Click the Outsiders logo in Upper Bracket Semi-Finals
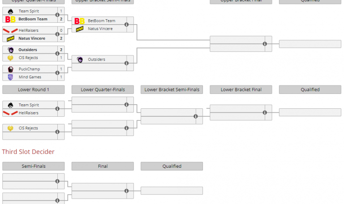This screenshot has height=204, width=344. [79, 59]
